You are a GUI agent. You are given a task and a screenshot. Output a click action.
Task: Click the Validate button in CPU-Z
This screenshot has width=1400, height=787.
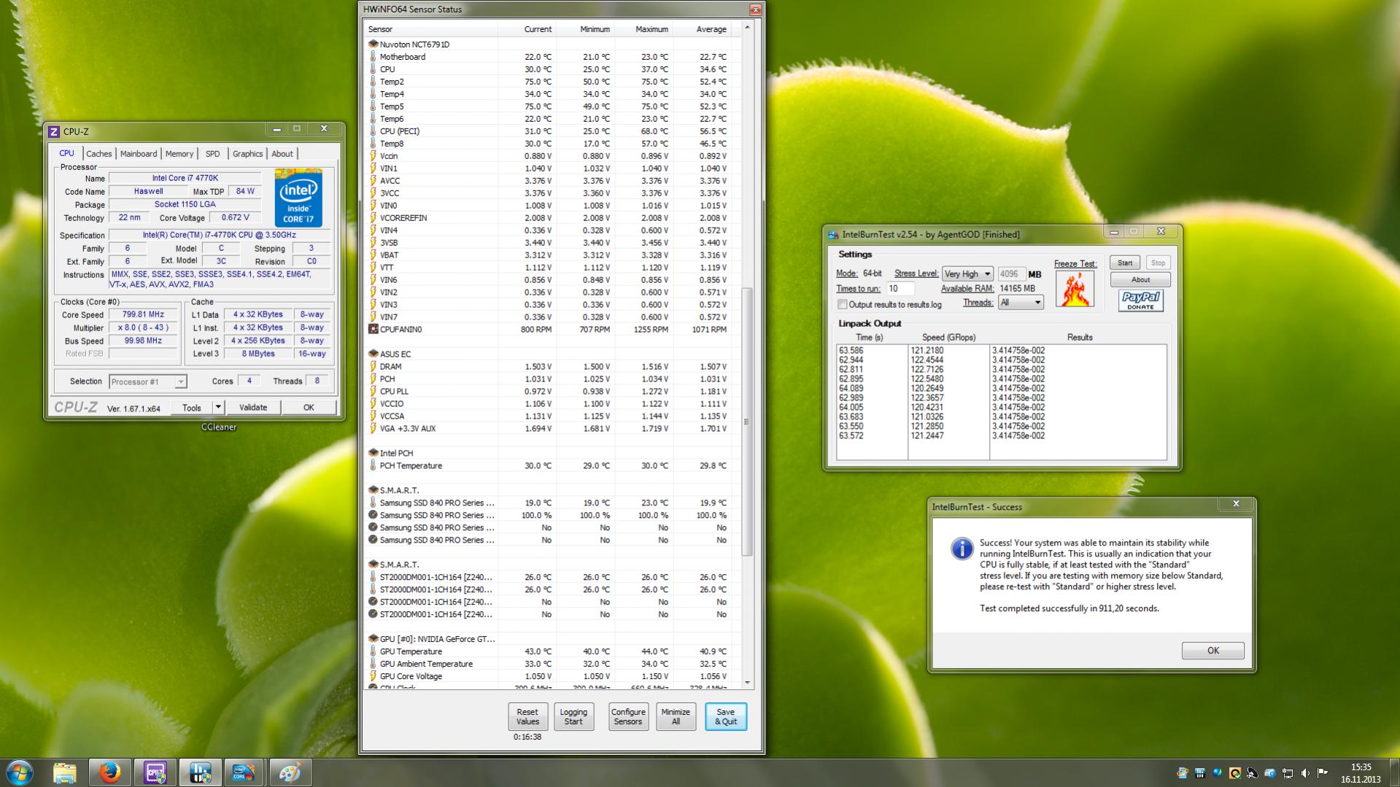pos(253,407)
